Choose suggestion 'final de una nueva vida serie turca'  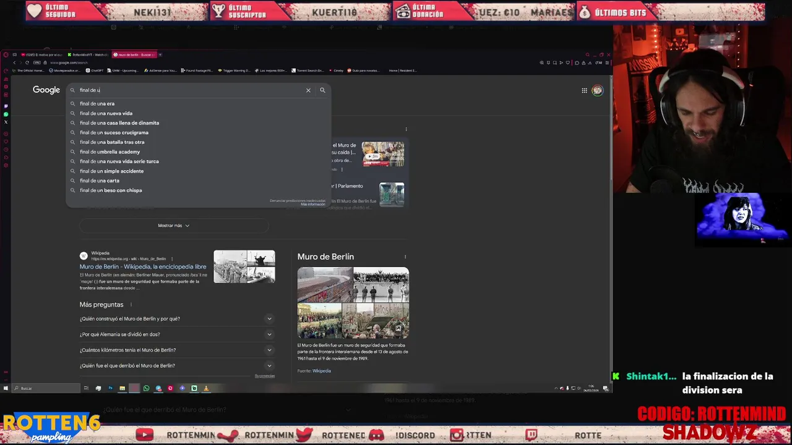coord(198,161)
